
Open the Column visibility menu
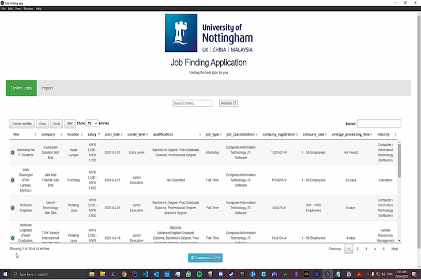[22, 123]
